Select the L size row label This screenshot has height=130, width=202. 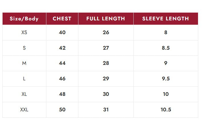(x=24, y=79)
